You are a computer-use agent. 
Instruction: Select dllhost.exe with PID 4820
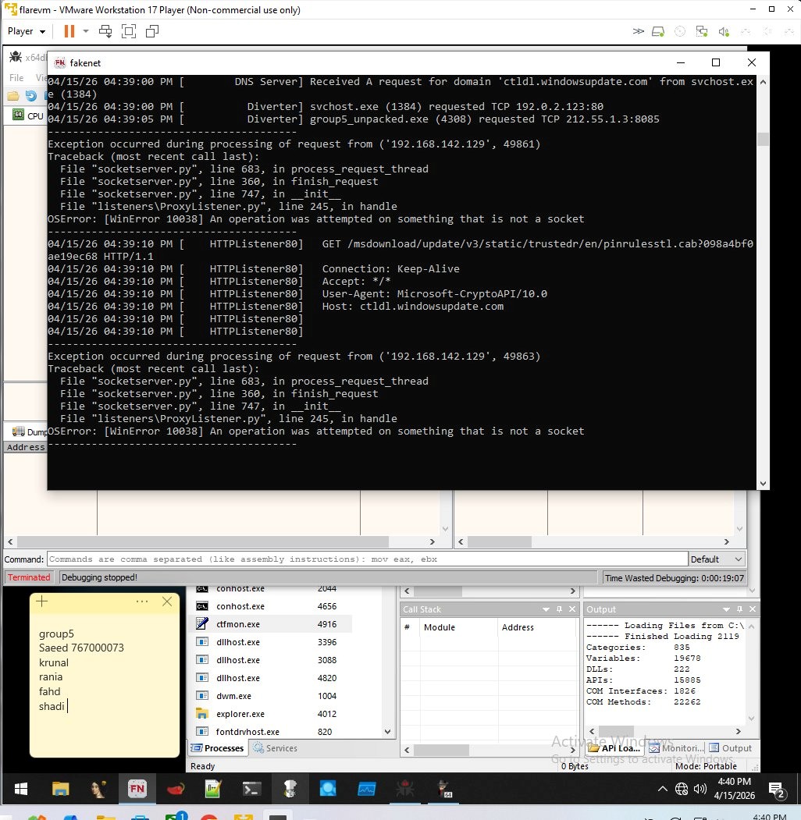point(272,678)
